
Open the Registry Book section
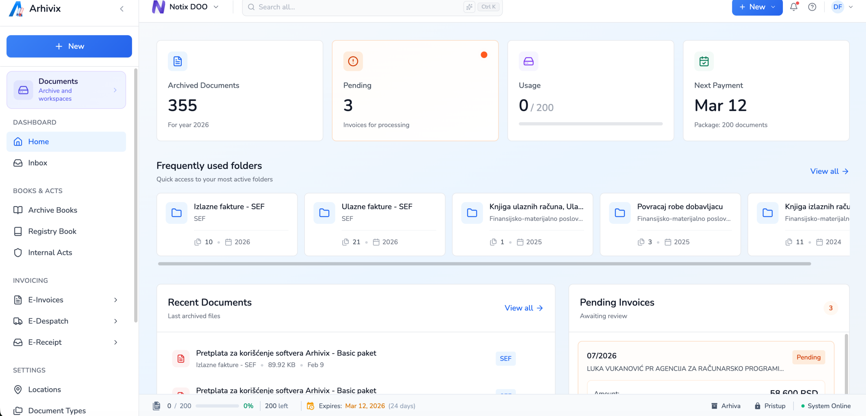click(52, 232)
